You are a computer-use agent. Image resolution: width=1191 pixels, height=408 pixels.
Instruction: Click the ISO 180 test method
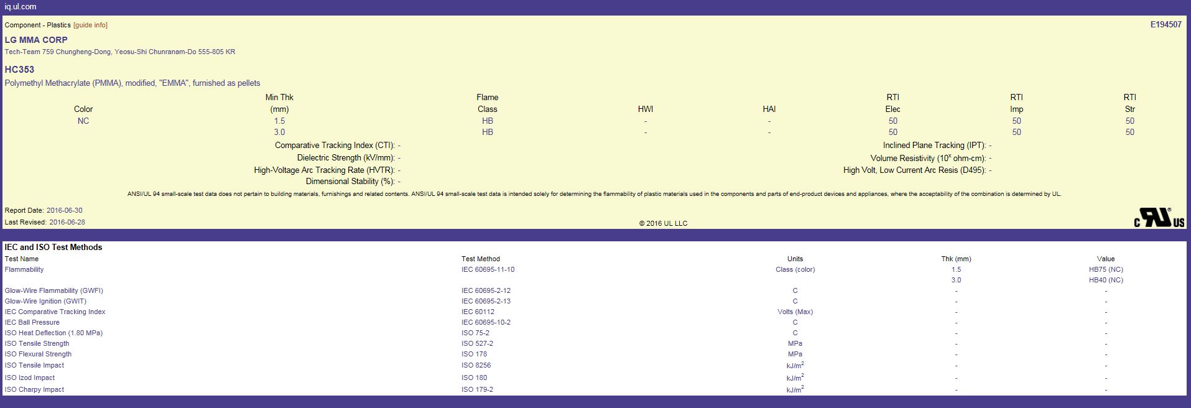pos(475,378)
